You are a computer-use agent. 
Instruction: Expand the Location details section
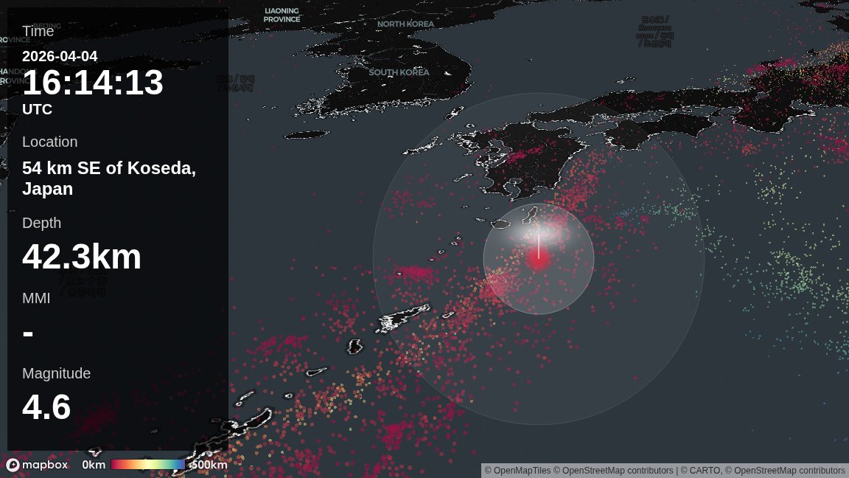(x=50, y=142)
